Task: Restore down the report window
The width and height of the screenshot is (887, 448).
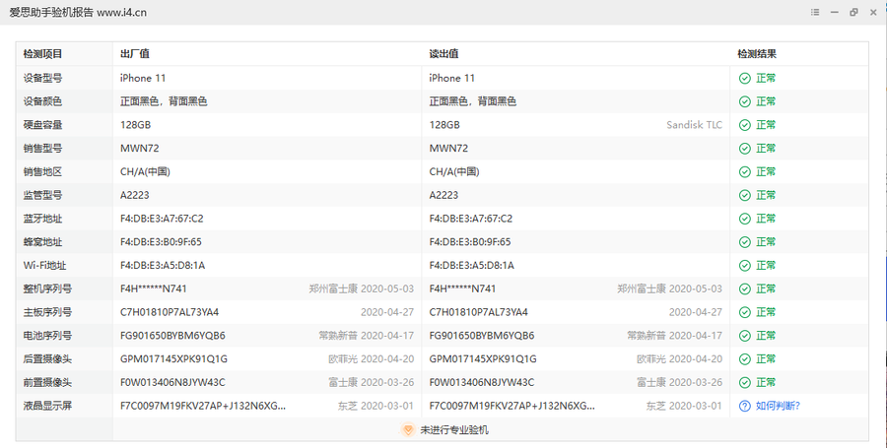Action: click(x=853, y=12)
